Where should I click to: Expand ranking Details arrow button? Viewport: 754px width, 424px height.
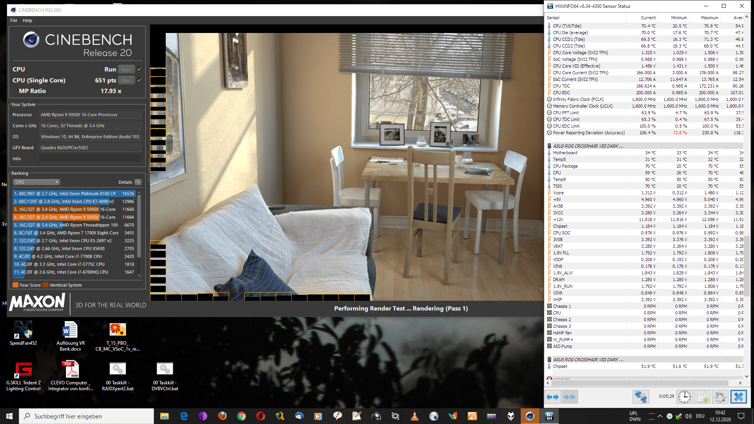click(138, 182)
